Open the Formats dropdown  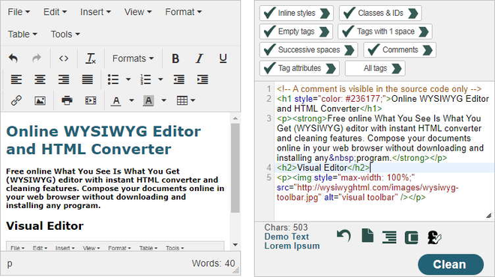click(x=133, y=58)
